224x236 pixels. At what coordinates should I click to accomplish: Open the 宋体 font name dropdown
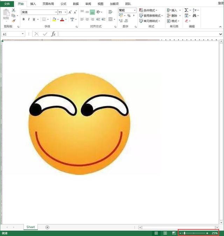pos(56,12)
